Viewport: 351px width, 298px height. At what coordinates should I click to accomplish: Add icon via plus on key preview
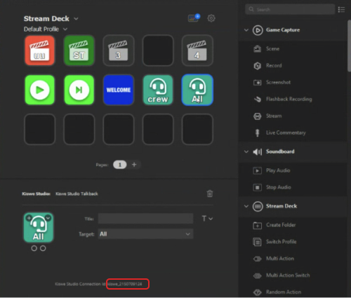(x=29, y=218)
